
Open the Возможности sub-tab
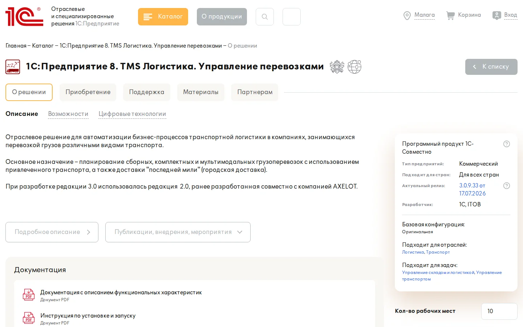[68, 114]
